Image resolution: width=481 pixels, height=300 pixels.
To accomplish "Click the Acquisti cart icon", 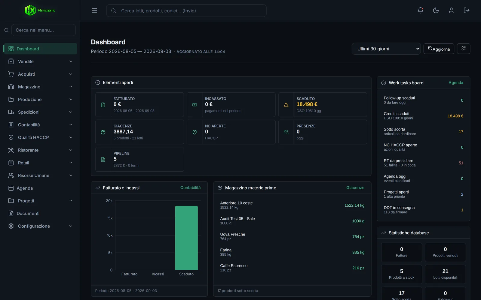I will 11,74.
